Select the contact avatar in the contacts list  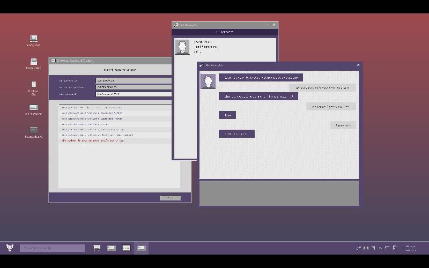coord(182,47)
